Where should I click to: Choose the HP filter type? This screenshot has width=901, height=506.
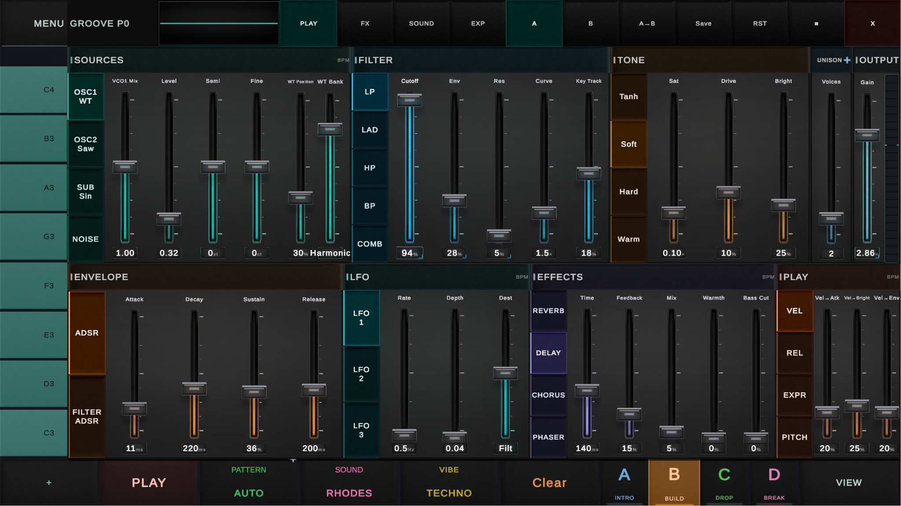point(370,168)
